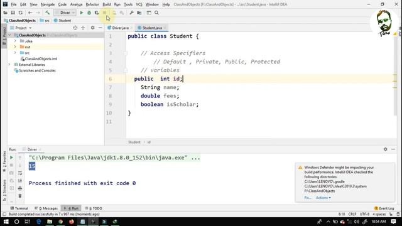Open the VCS menu

pos(139,4)
